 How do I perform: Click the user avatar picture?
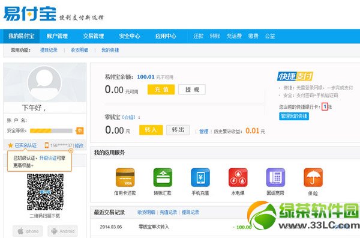tap(44, 83)
